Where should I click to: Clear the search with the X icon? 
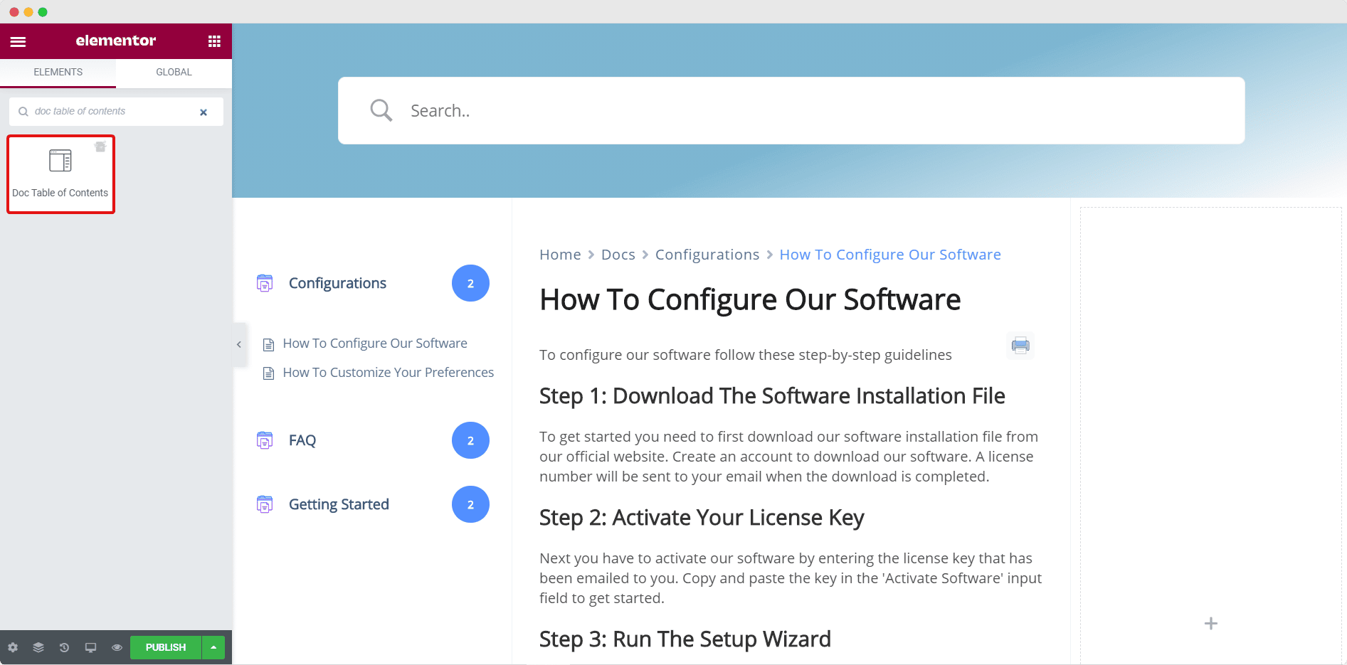(204, 112)
